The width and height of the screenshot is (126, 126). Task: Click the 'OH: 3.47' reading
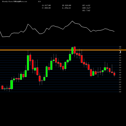(86, 8)
